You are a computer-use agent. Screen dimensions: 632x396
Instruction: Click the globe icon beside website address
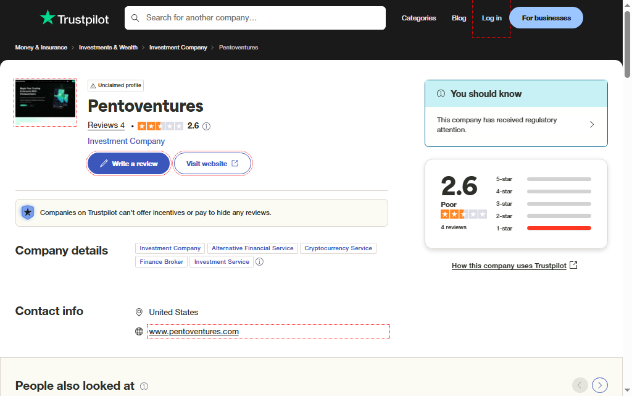pyautogui.click(x=139, y=332)
